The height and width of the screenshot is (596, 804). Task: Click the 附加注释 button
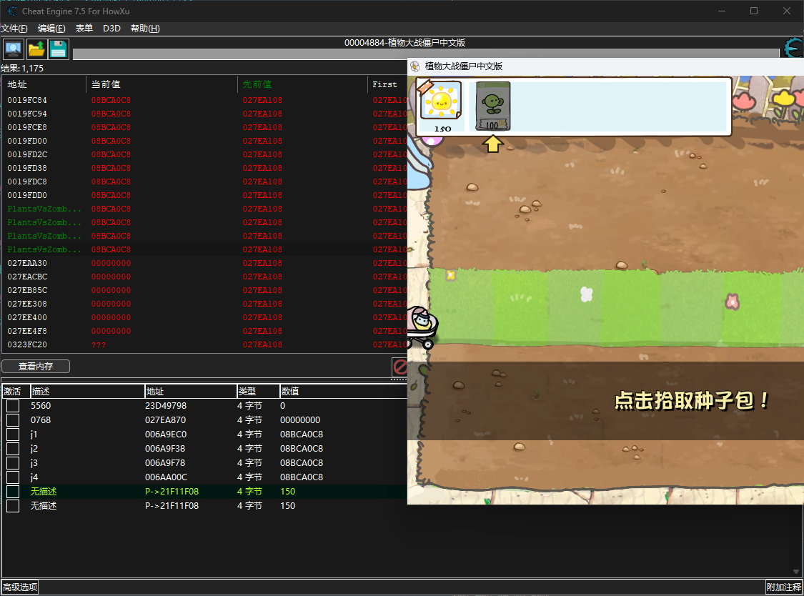pos(784,587)
